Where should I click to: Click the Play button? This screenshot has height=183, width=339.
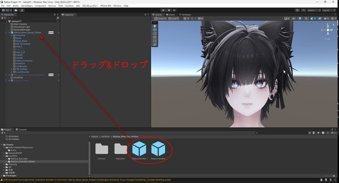[163, 10]
